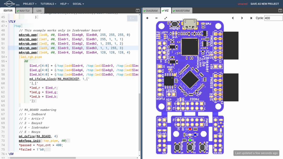Collapse the fold at line 54
Viewport: 283px width, 159px height.
(6, 57)
